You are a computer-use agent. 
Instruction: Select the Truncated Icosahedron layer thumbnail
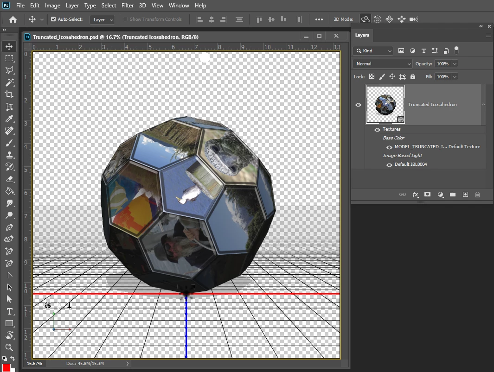385,104
